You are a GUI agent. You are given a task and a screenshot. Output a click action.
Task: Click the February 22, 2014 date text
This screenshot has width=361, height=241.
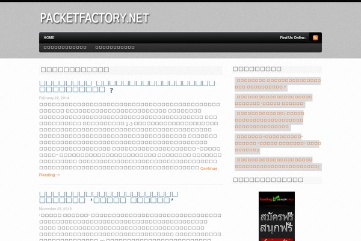pos(54,98)
